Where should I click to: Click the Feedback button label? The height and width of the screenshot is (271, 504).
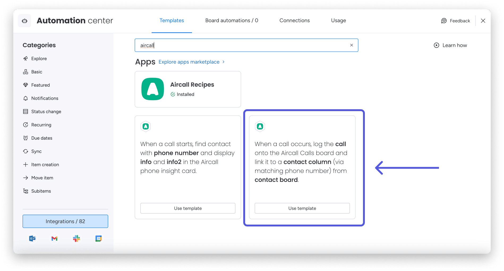pos(460,21)
